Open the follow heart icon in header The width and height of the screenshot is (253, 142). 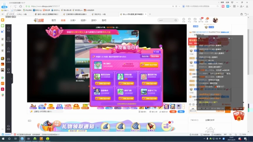[189, 20]
